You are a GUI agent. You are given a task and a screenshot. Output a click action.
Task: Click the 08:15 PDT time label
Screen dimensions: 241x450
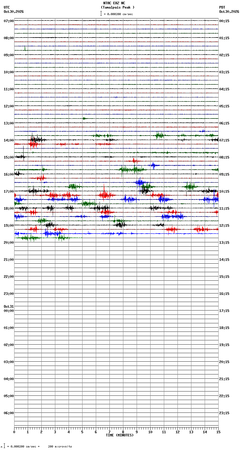[224, 157]
